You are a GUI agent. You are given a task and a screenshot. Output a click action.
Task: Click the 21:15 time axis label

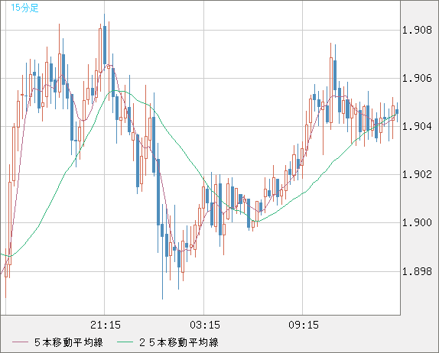point(106,325)
